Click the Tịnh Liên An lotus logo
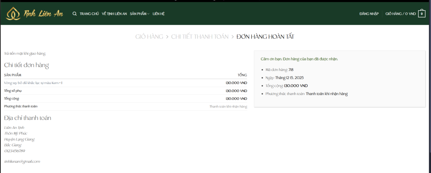431x173 pixels. (x=34, y=14)
